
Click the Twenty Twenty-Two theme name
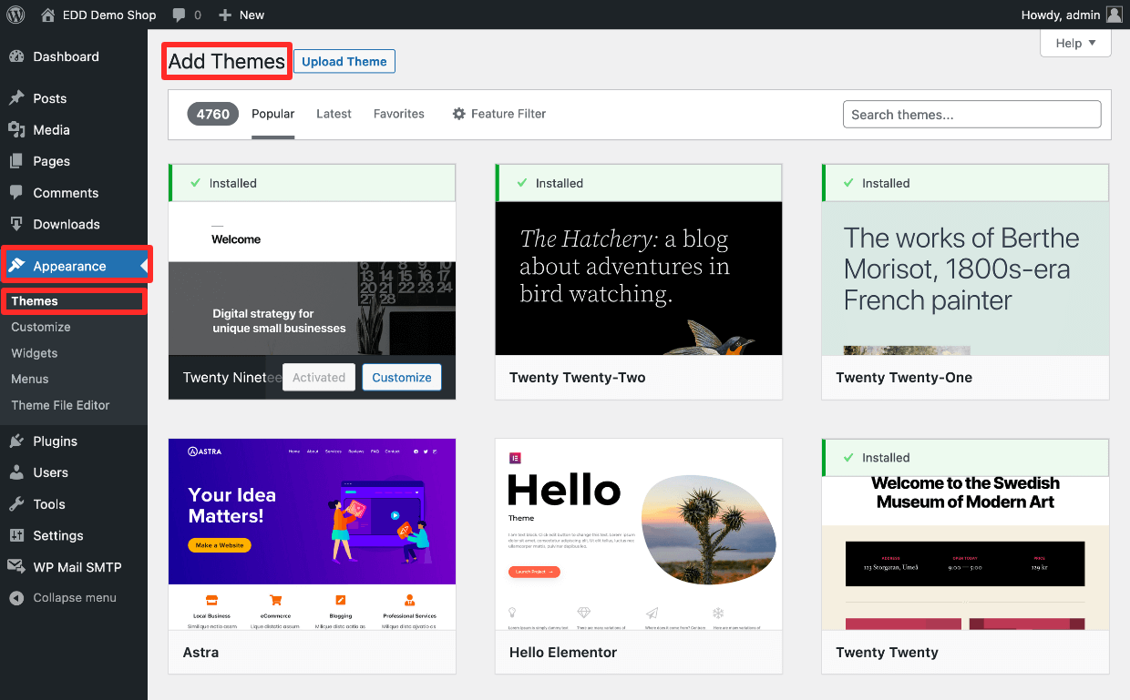click(578, 378)
